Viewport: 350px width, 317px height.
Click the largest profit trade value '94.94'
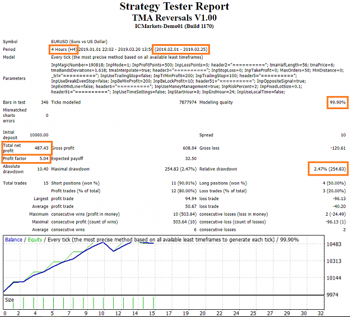click(x=191, y=198)
